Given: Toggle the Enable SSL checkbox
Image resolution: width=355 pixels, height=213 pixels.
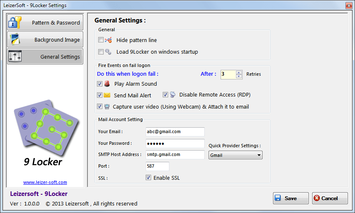Looking at the screenshot, I should click(x=148, y=178).
